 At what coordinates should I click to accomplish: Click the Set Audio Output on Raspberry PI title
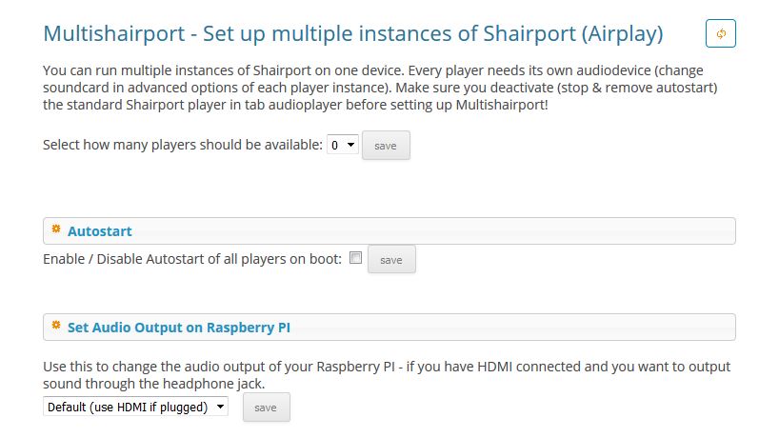[x=179, y=328]
